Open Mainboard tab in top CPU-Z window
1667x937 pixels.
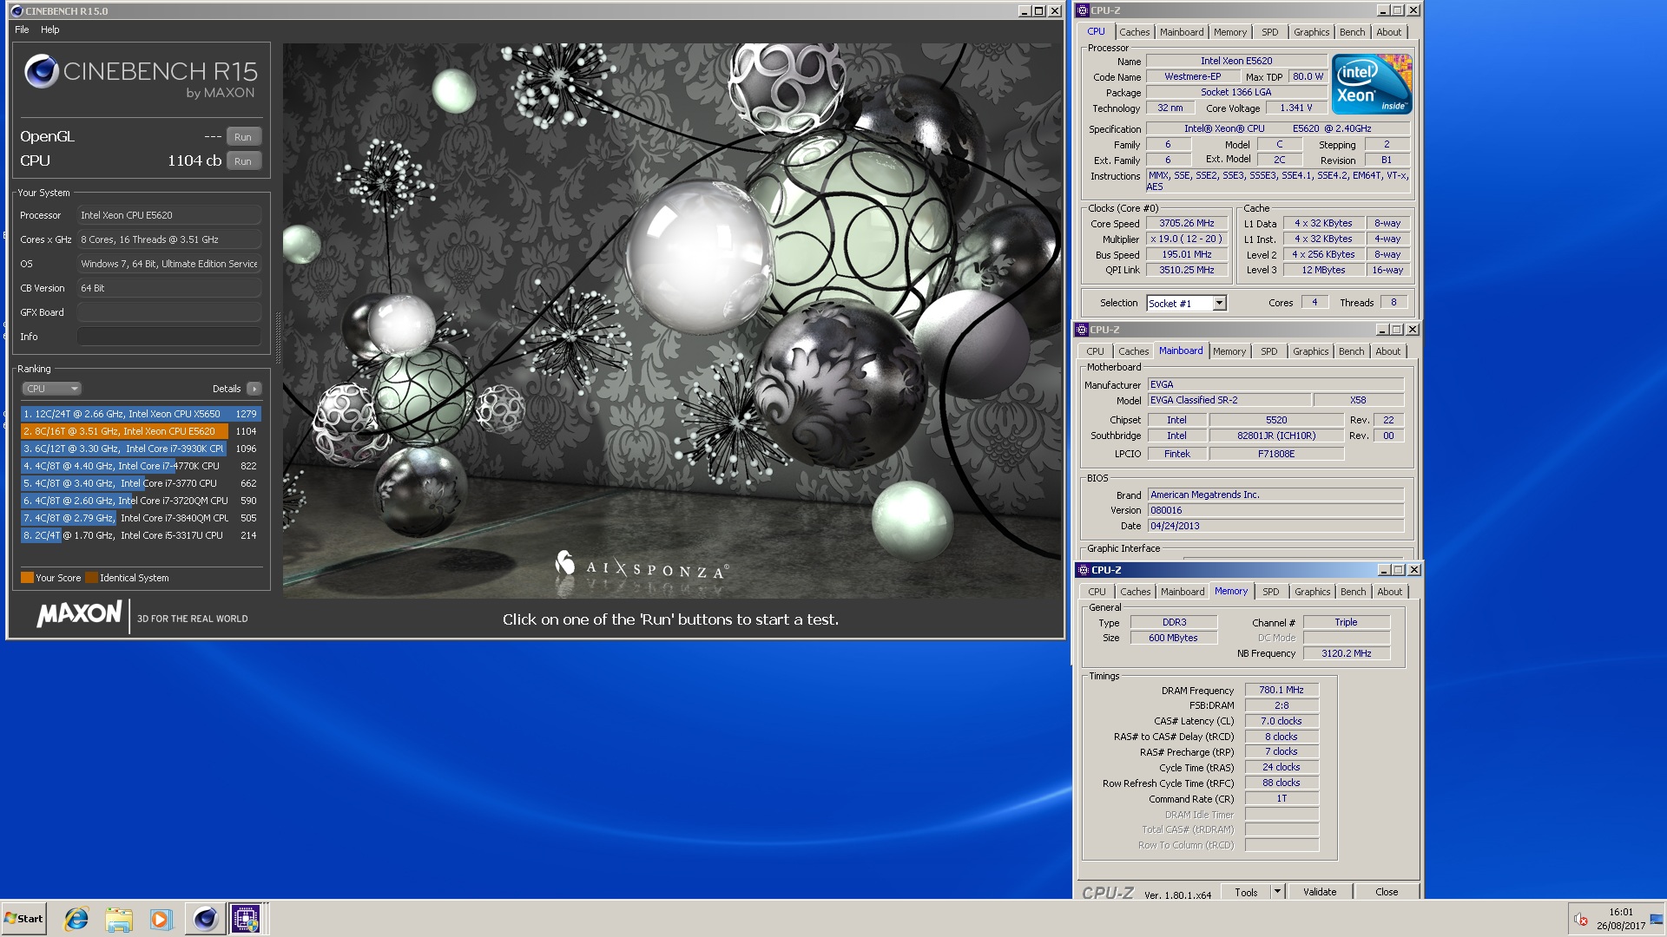point(1182,32)
